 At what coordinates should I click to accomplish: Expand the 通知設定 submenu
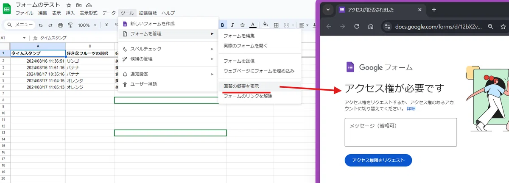coord(168,74)
